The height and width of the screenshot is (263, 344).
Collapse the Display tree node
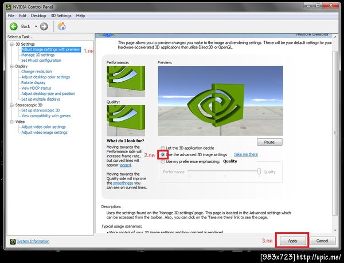[x=12, y=66]
